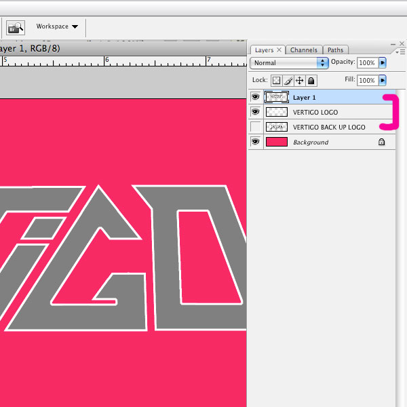Open the Normal blend mode dropdown
Viewport: 407px width, 407px height.
[x=289, y=63]
